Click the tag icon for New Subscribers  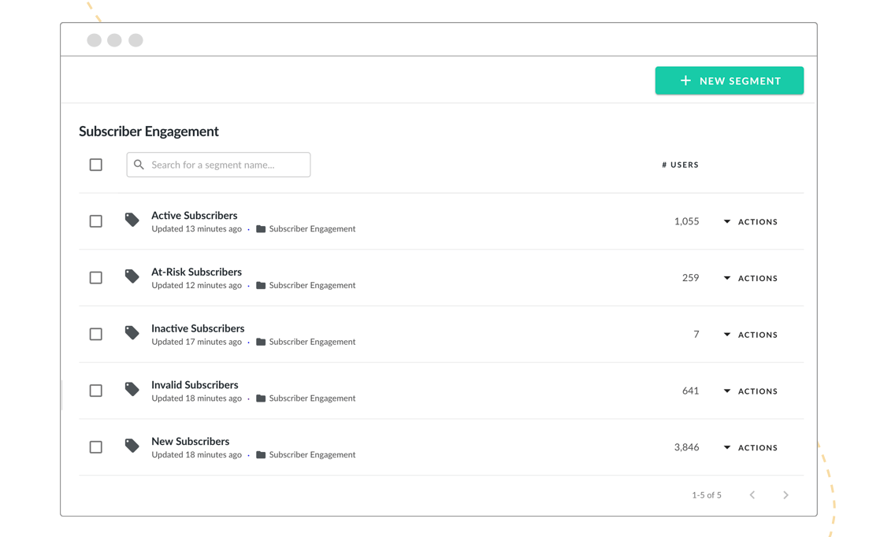click(x=132, y=446)
